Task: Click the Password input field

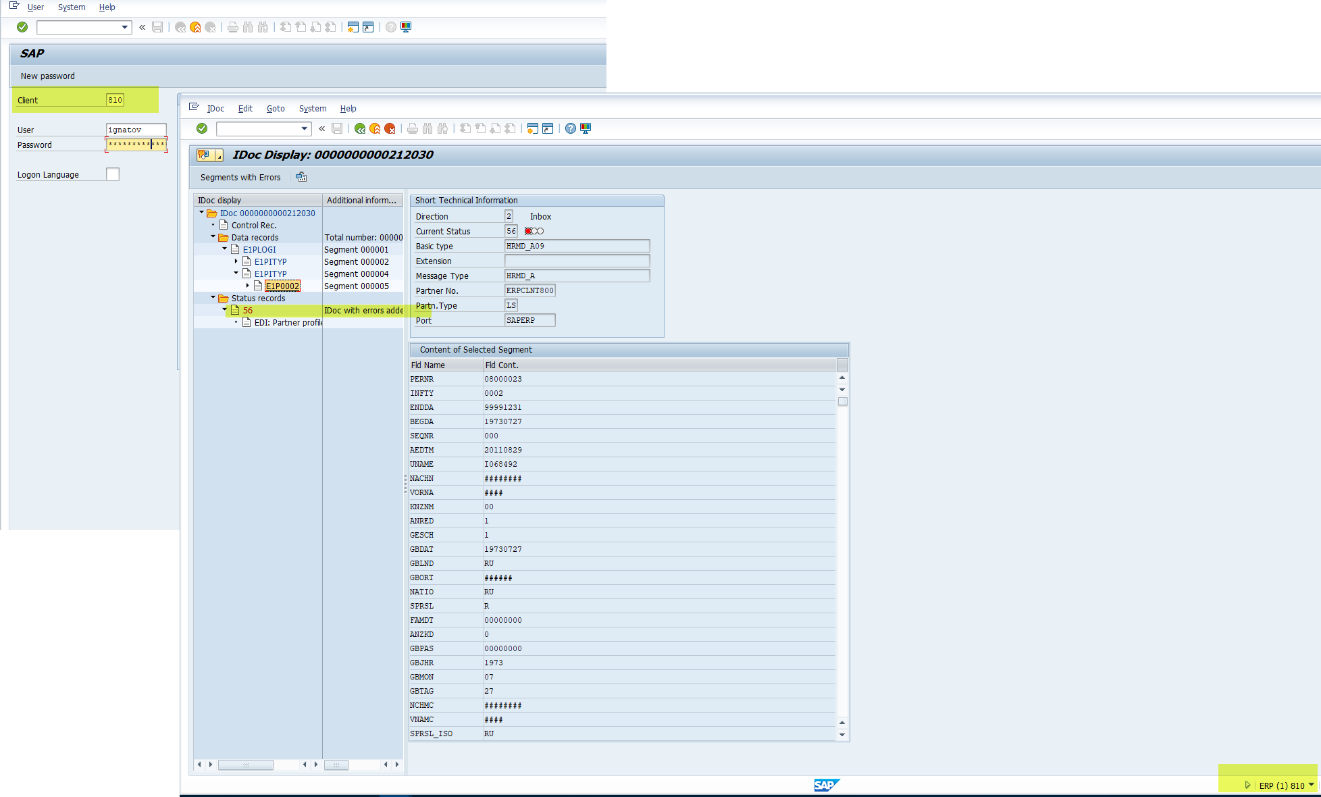Action: point(136,144)
